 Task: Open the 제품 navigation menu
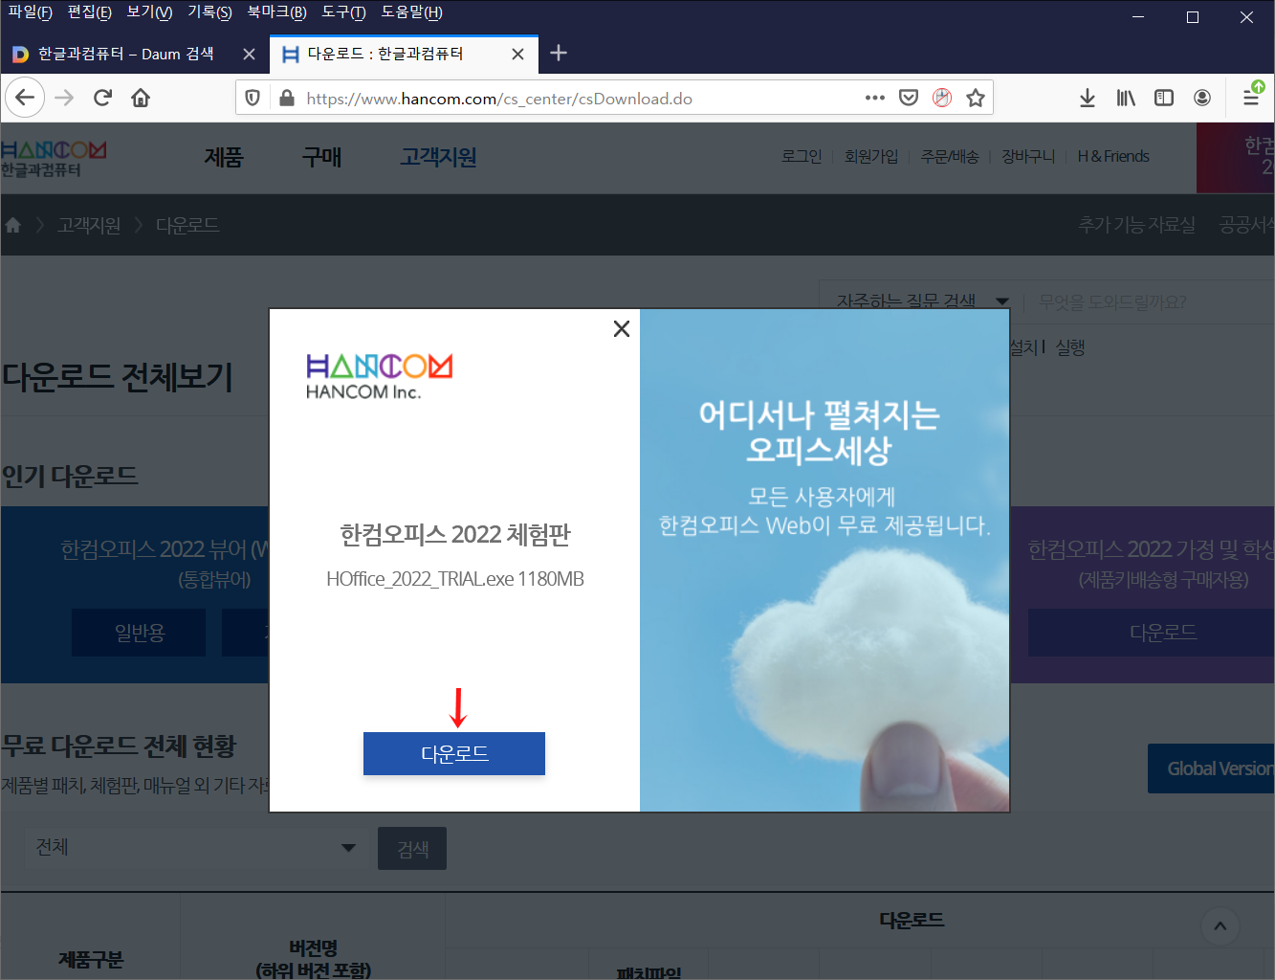click(x=224, y=158)
